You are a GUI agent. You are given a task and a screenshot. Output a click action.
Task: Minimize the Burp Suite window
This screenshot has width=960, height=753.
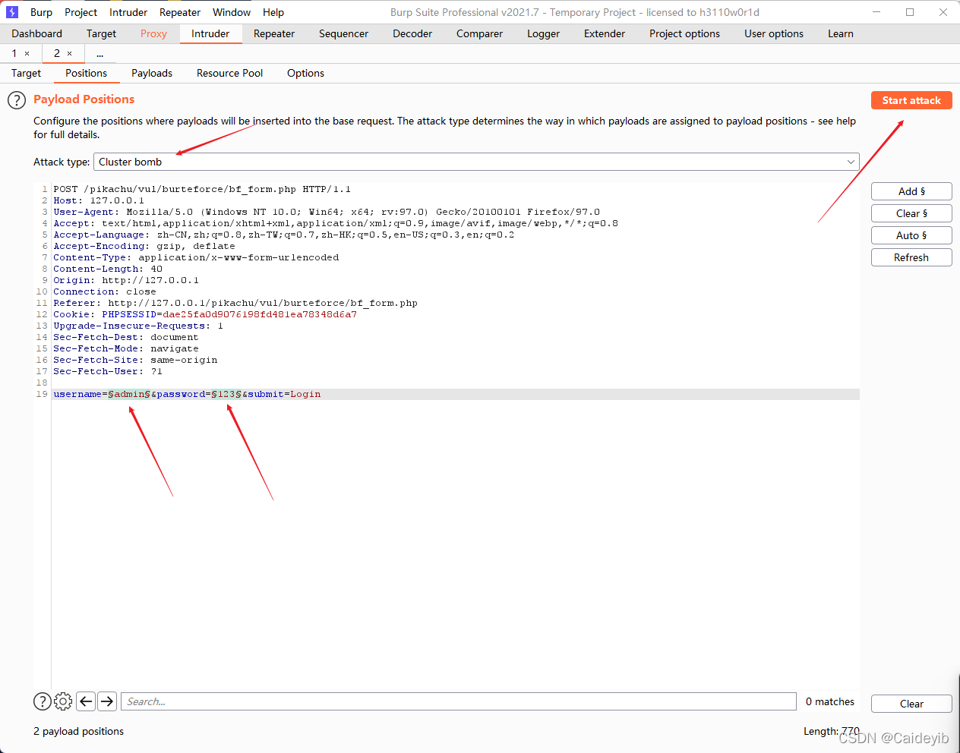coord(877,12)
